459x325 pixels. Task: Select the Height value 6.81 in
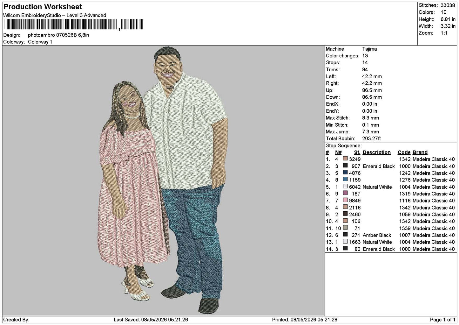(x=448, y=19)
